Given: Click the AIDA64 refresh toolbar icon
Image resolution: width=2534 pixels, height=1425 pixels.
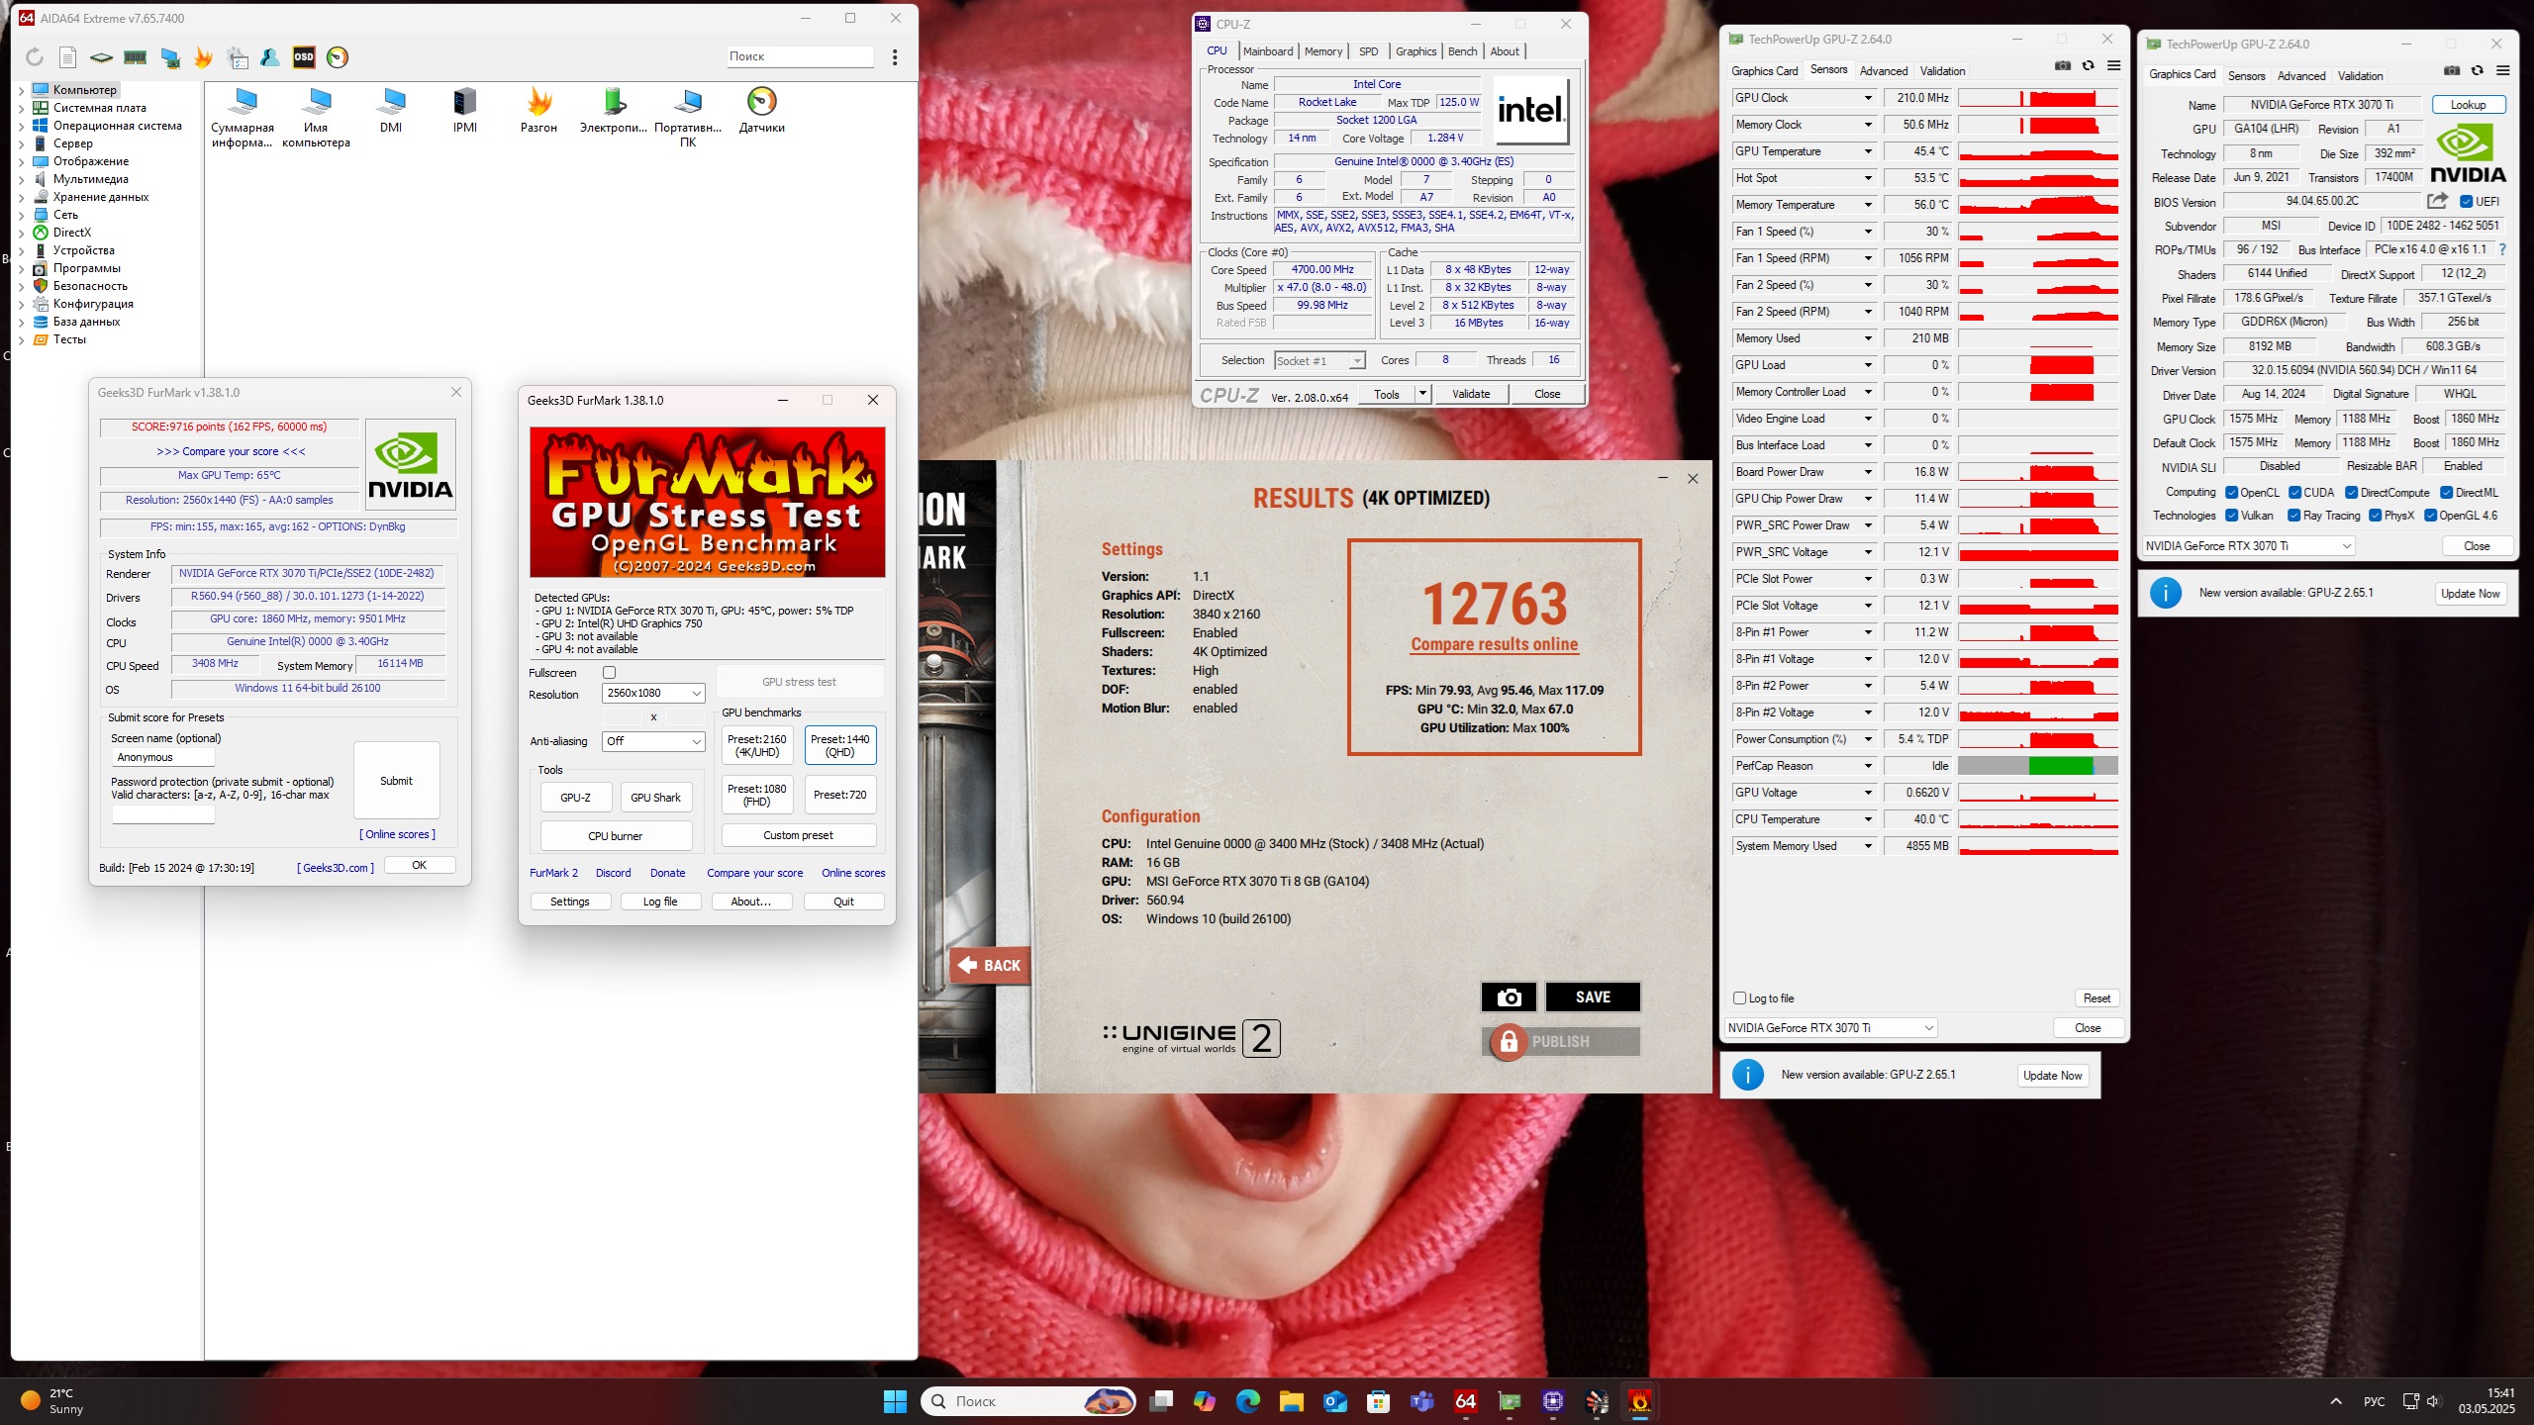Looking at the screenshot, I should [x=35, y=57].
